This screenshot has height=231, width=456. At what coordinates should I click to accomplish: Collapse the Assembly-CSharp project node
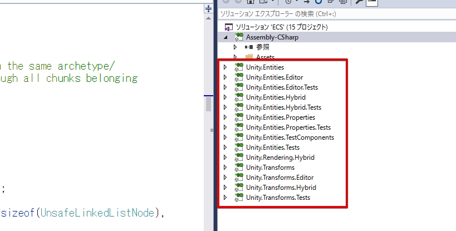coord(225,37)
